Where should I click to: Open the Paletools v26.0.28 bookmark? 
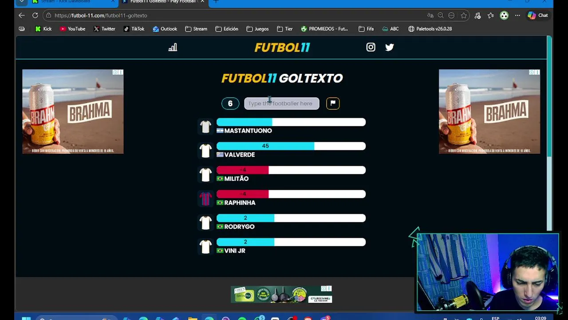click(430, 28)
